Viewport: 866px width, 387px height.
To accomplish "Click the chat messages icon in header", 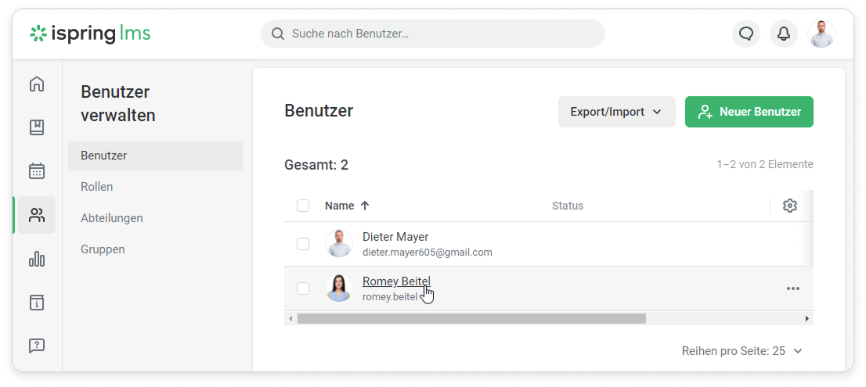I will pyautogui.click(x=746, y=34).
